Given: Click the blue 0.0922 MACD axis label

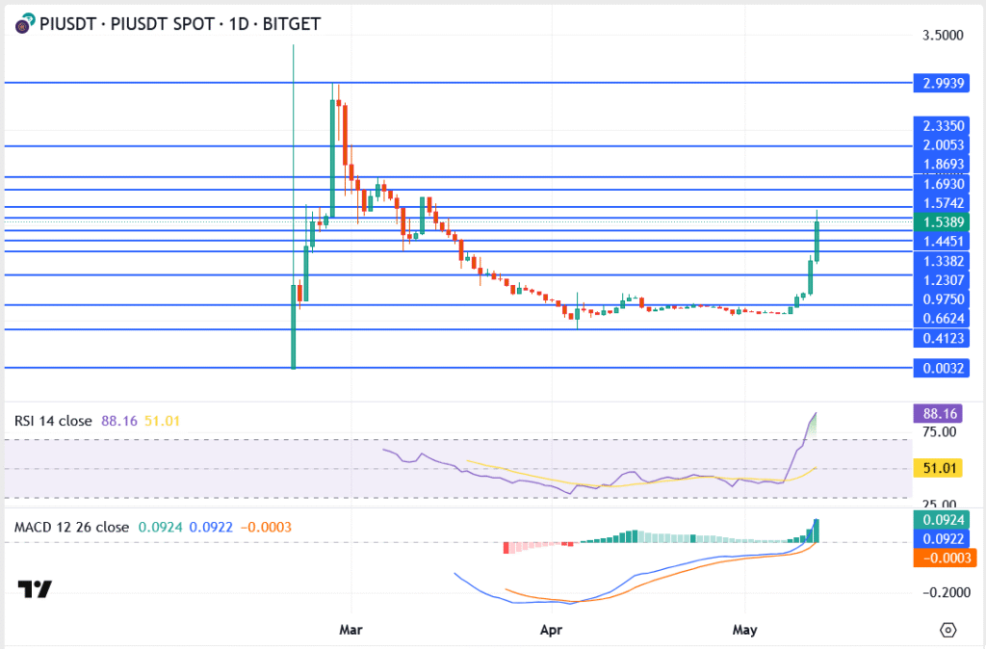Looking at the screenshot, I should point(944,539).
